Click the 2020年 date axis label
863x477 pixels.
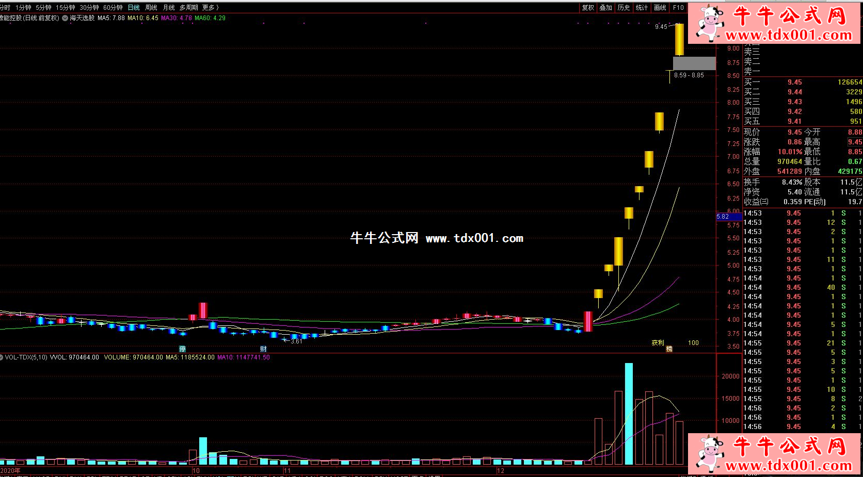[10, 471]
